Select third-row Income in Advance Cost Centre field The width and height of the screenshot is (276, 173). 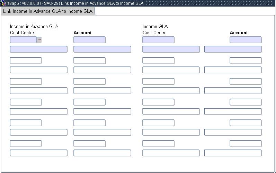[x=26, y=81]
